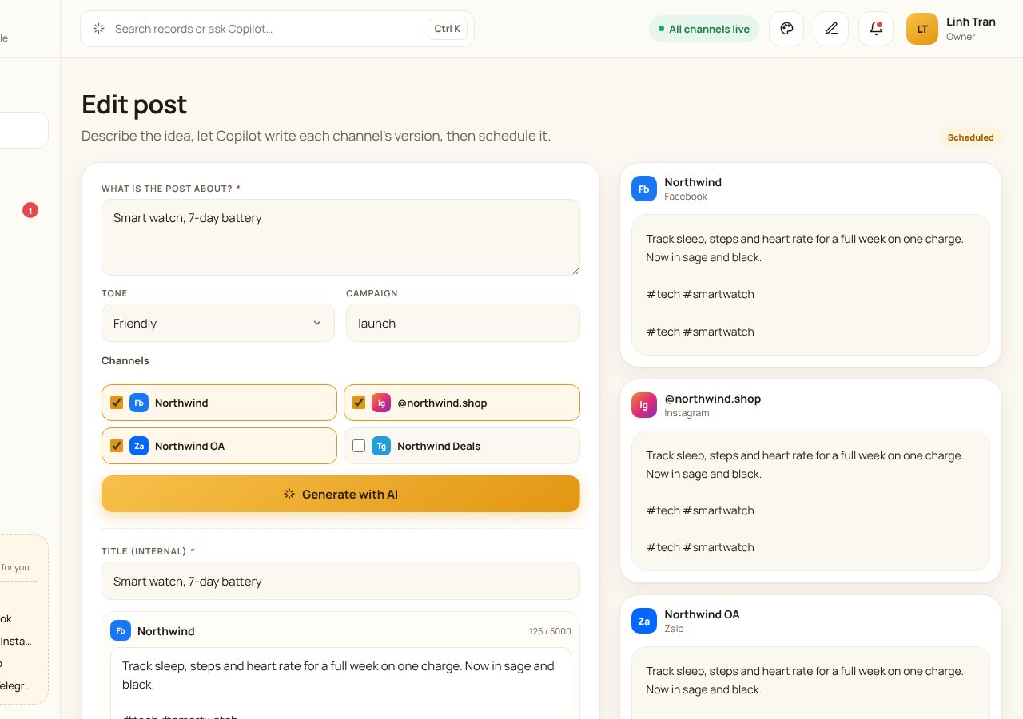Click the Fb icon on Northwind channel option
The width and height of the screenshot is (1023, 719).
(139, 403)
